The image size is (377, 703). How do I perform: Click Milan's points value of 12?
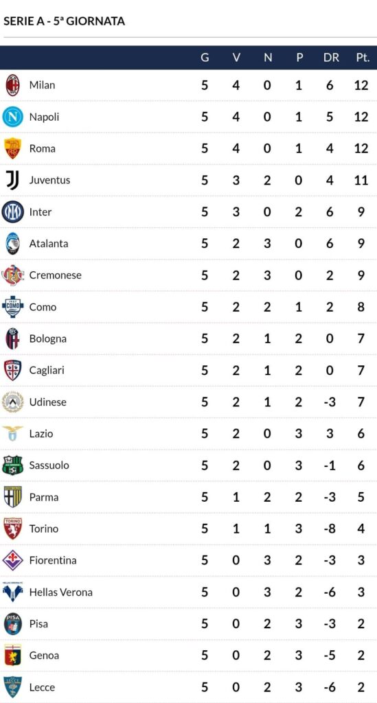click(x=361, y=85)
